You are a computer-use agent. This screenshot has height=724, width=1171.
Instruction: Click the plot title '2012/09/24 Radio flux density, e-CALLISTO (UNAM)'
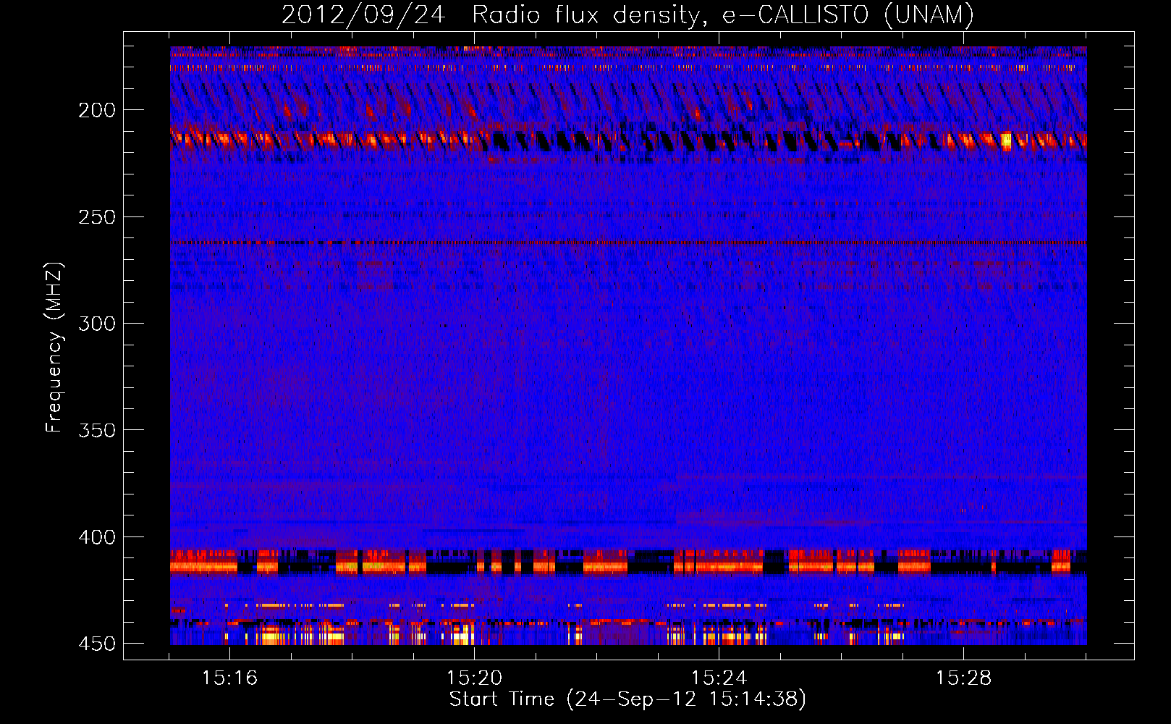click(628, 14)
